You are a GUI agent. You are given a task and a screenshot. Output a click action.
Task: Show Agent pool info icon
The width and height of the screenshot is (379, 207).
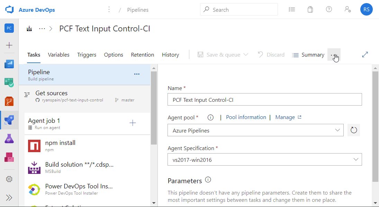(210, 117)
